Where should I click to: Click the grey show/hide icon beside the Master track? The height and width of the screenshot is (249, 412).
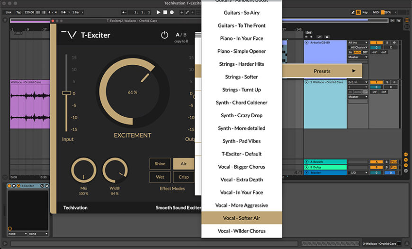tap(406, 171)
